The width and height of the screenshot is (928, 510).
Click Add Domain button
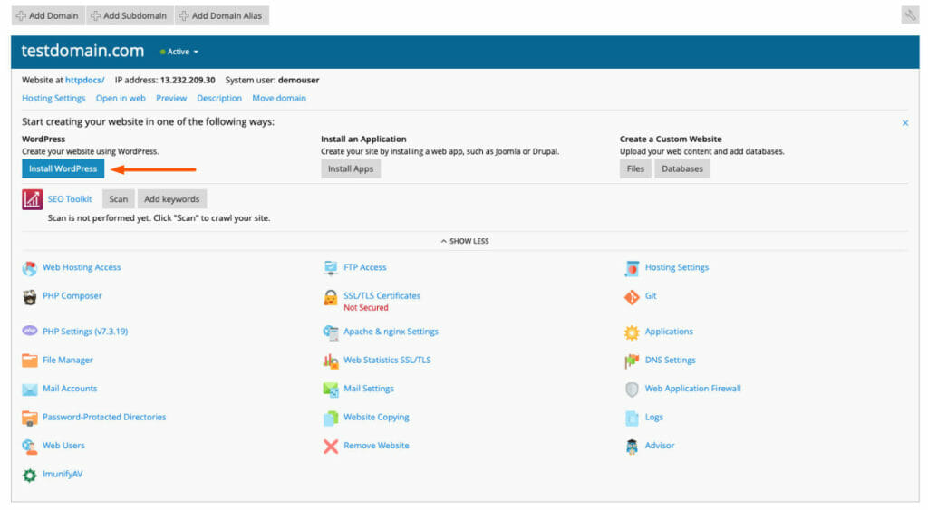[x=48, y=15]
